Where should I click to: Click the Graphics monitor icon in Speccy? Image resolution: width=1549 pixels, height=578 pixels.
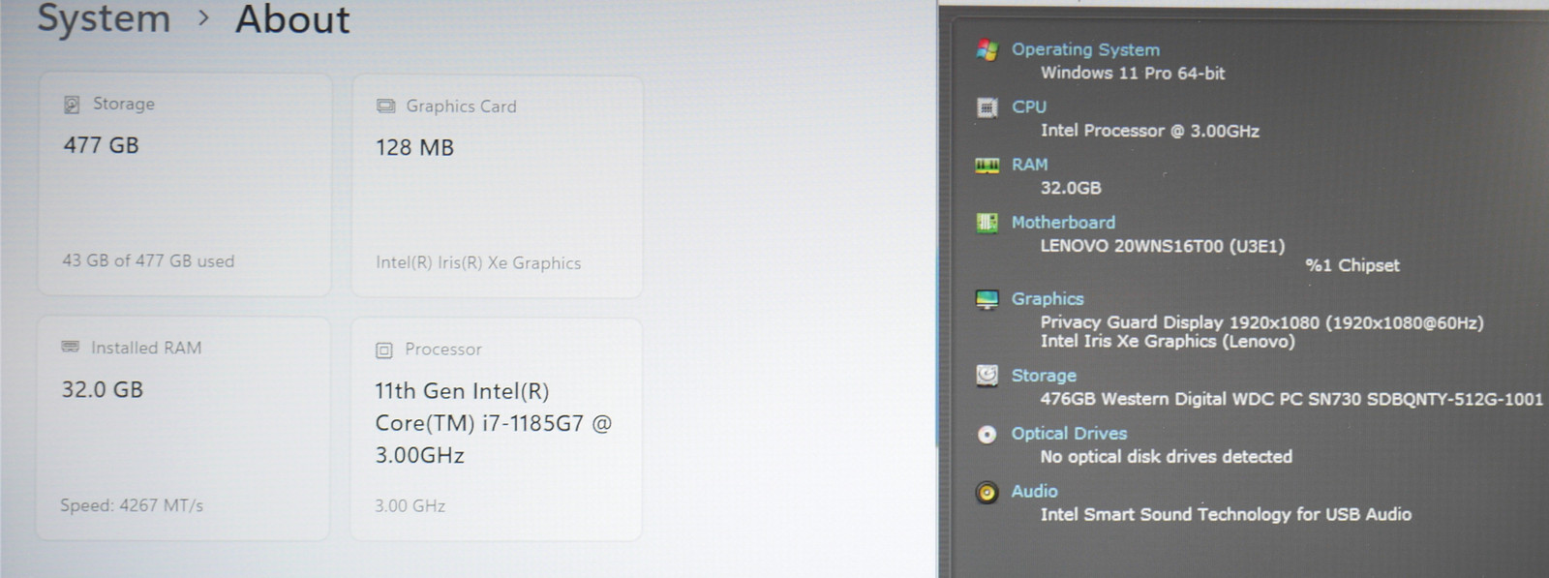tap(987, 300)
